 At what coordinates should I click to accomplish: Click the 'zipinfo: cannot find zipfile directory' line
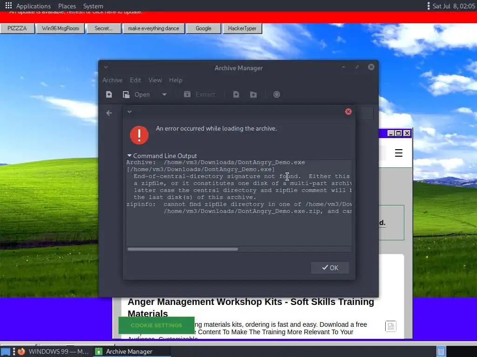point(239,205)
